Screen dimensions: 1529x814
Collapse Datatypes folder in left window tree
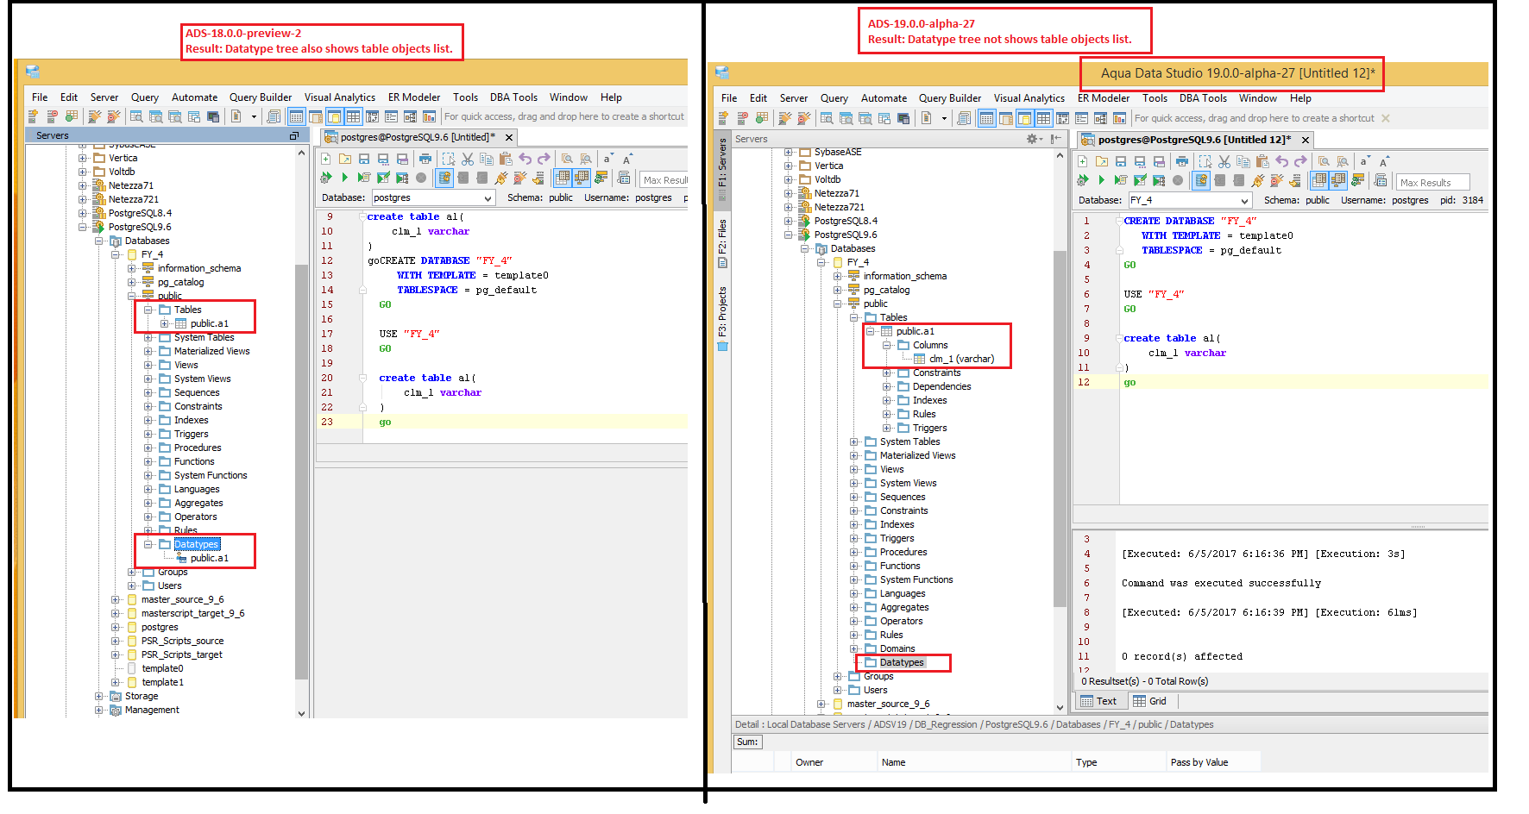(x=148, y=544)
